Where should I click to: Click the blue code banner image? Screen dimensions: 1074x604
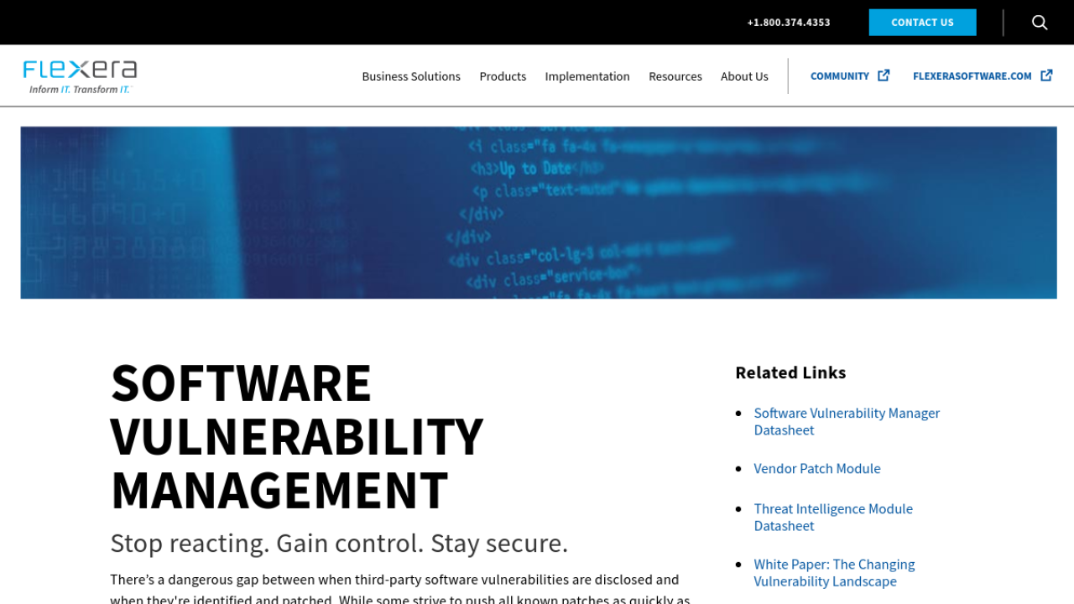click(x=539, y=212)
